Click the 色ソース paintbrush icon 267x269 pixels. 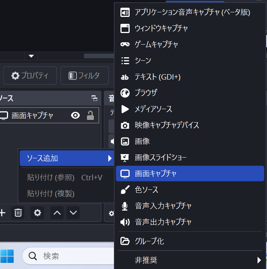coord(125,190)
